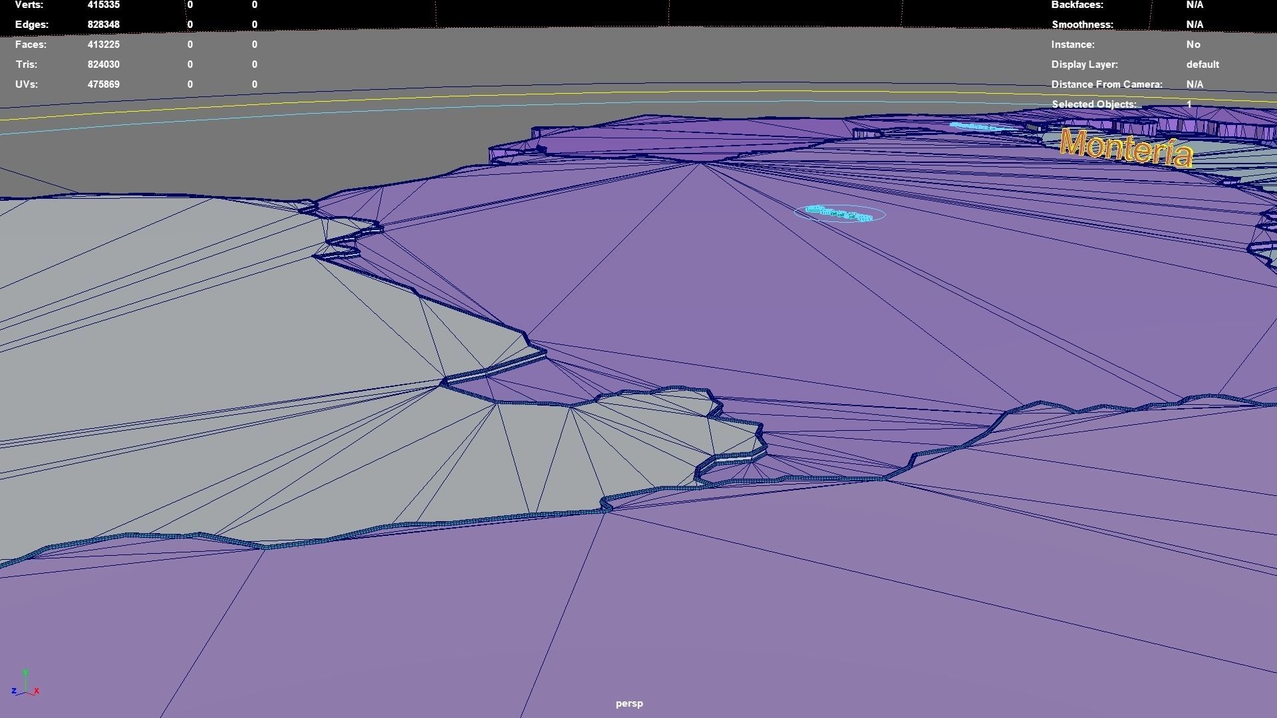Screen dimensions: 1277x718
Task: Click the Tris count value 824030
Action: click(103, 64)
